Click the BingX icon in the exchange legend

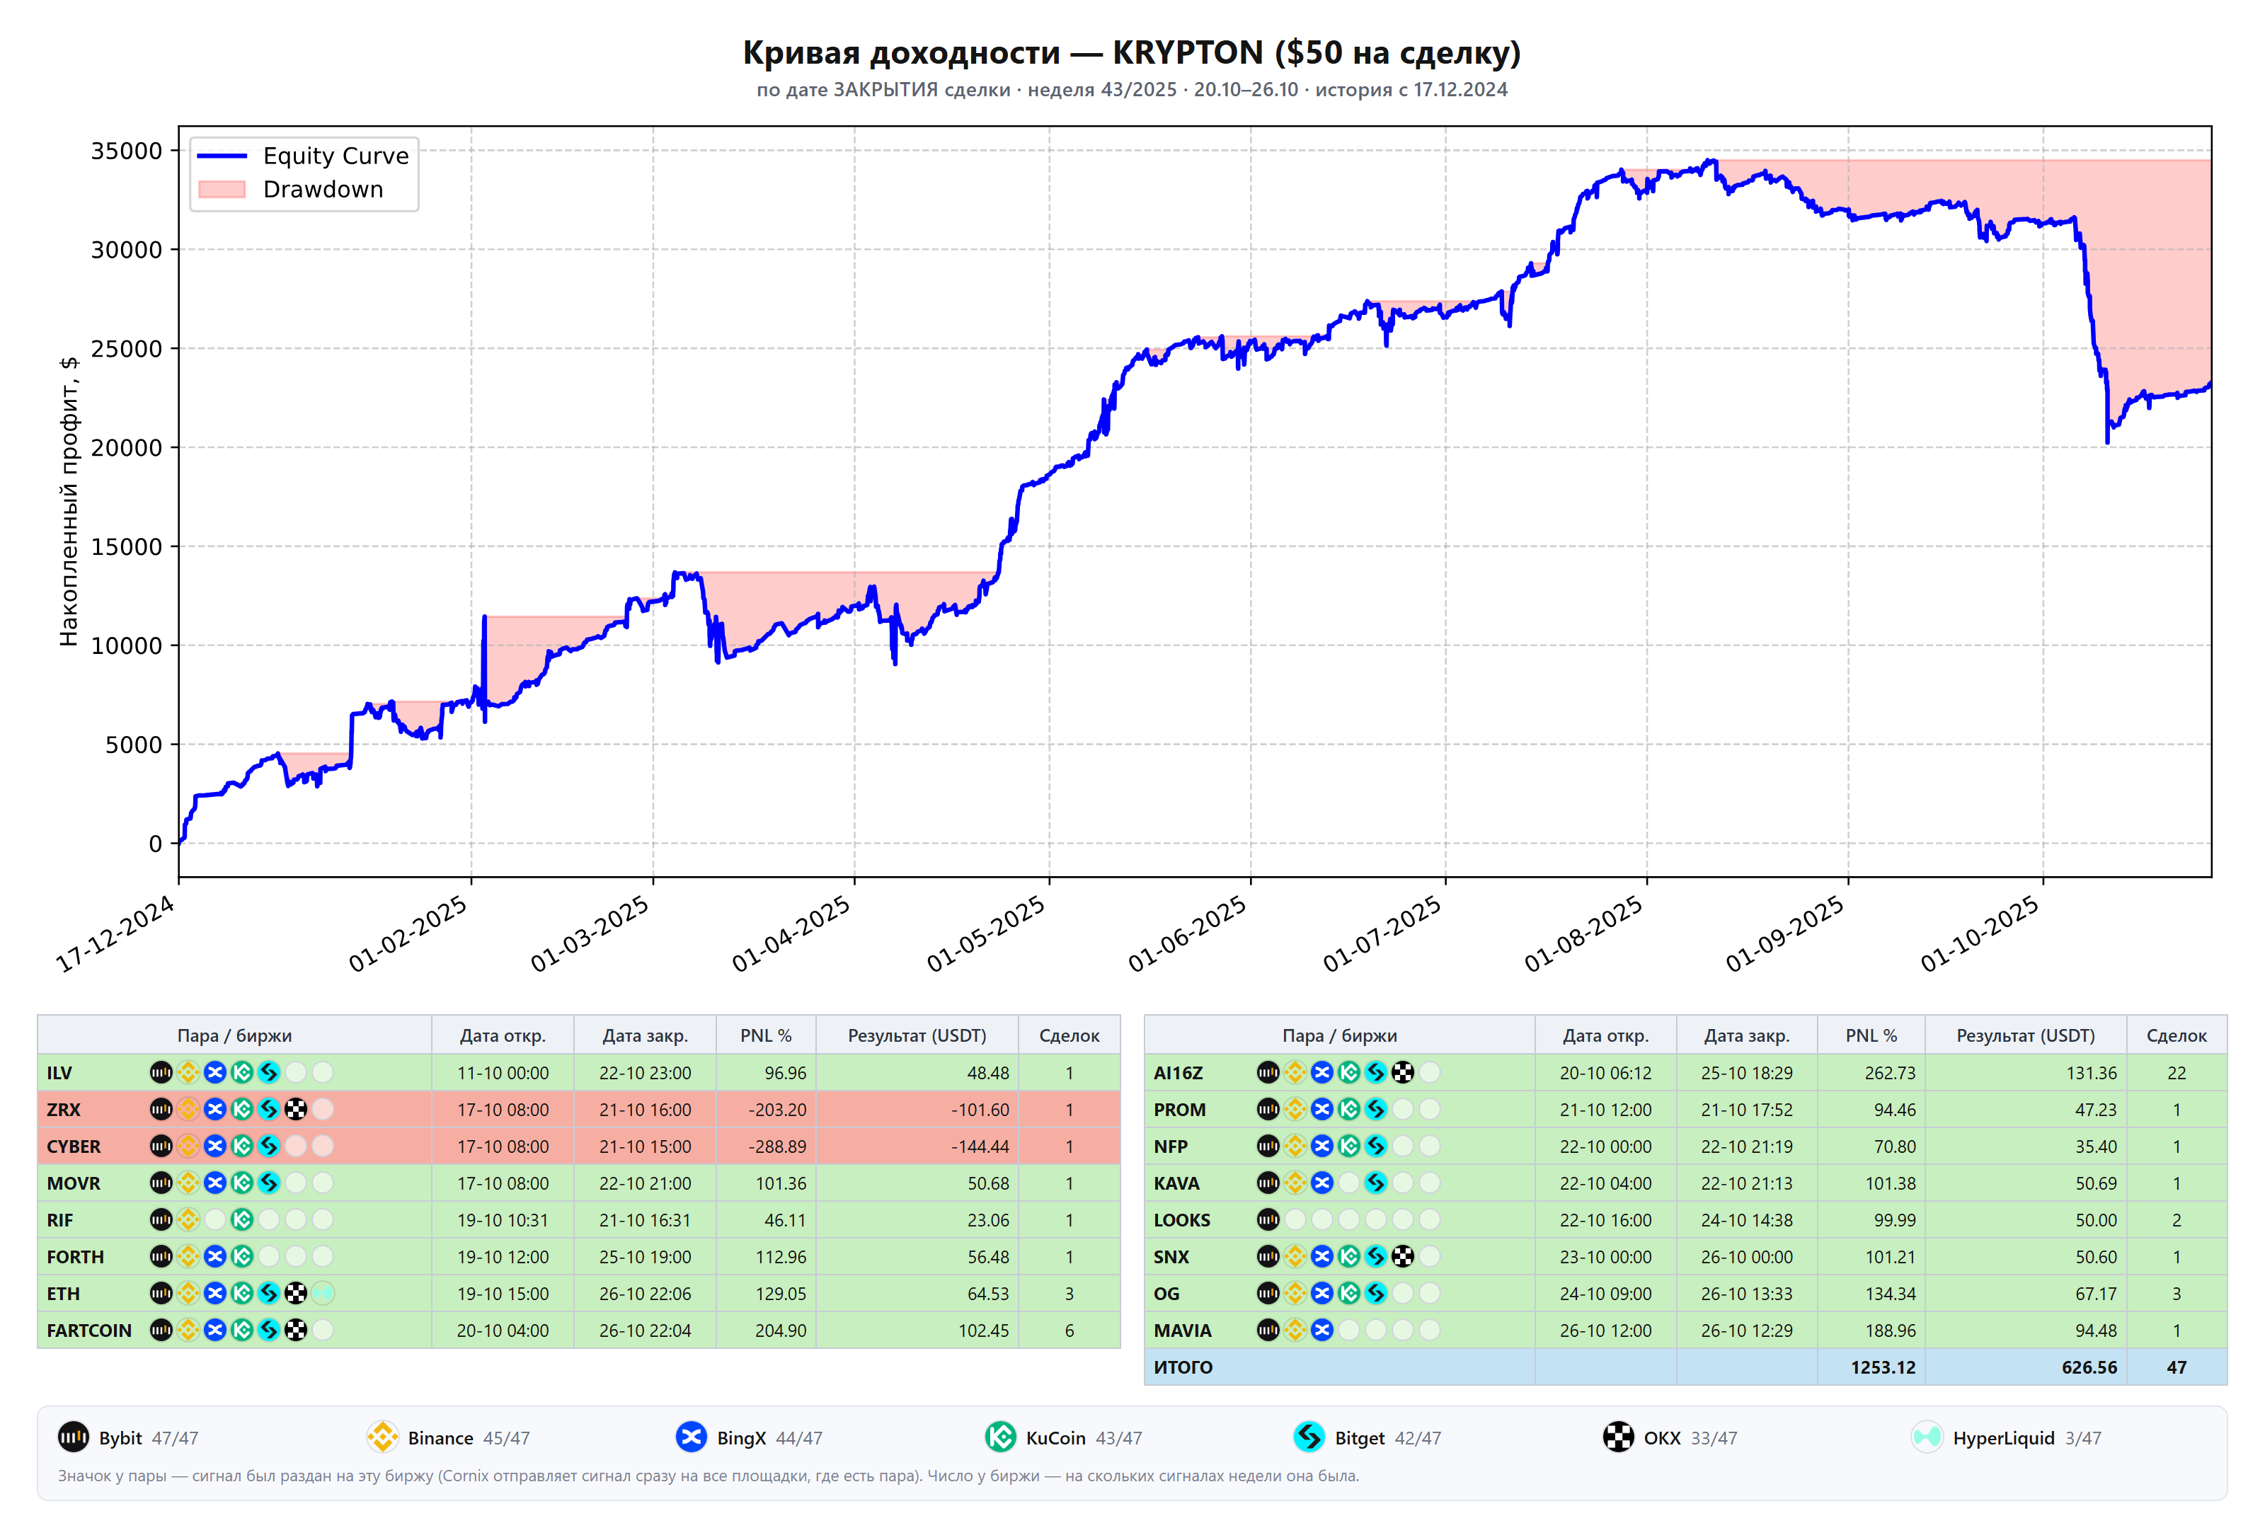coord(691,1437)
